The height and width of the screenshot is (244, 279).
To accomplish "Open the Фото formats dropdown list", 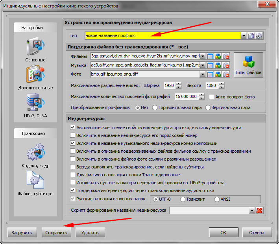I will pyautogui.click(x=203, y=74).
